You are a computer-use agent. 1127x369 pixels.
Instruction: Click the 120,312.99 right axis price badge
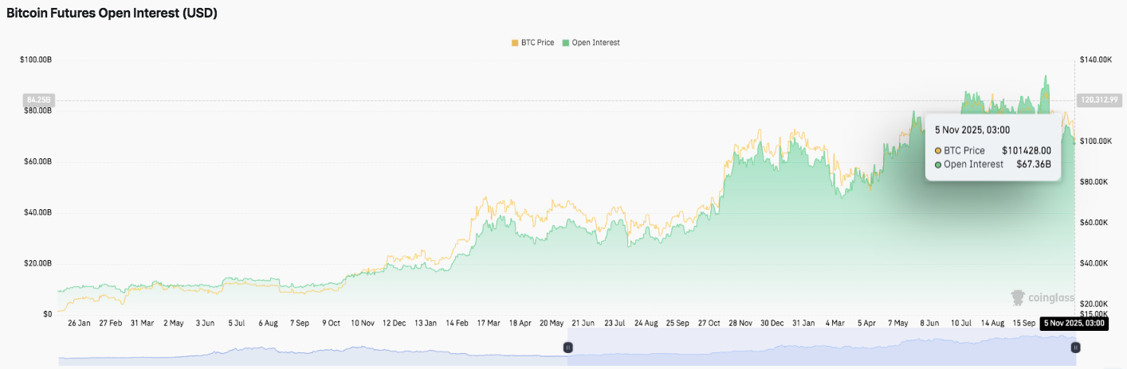pos(1098,99)
